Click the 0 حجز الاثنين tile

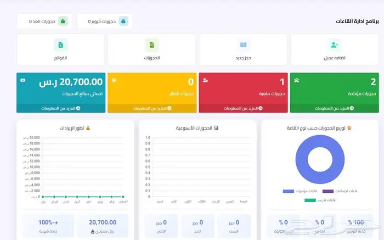161,226
